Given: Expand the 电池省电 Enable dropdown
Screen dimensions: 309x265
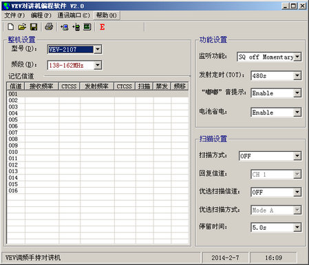Looking at the screenshot, I should click(297, 112).
